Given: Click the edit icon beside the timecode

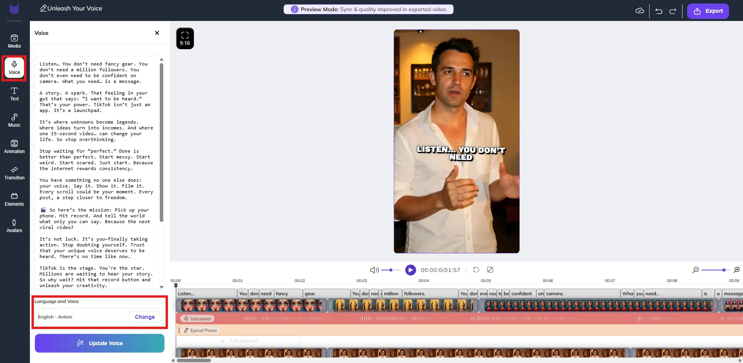Looking at the screenshot, I should click(x=490, y=270).
